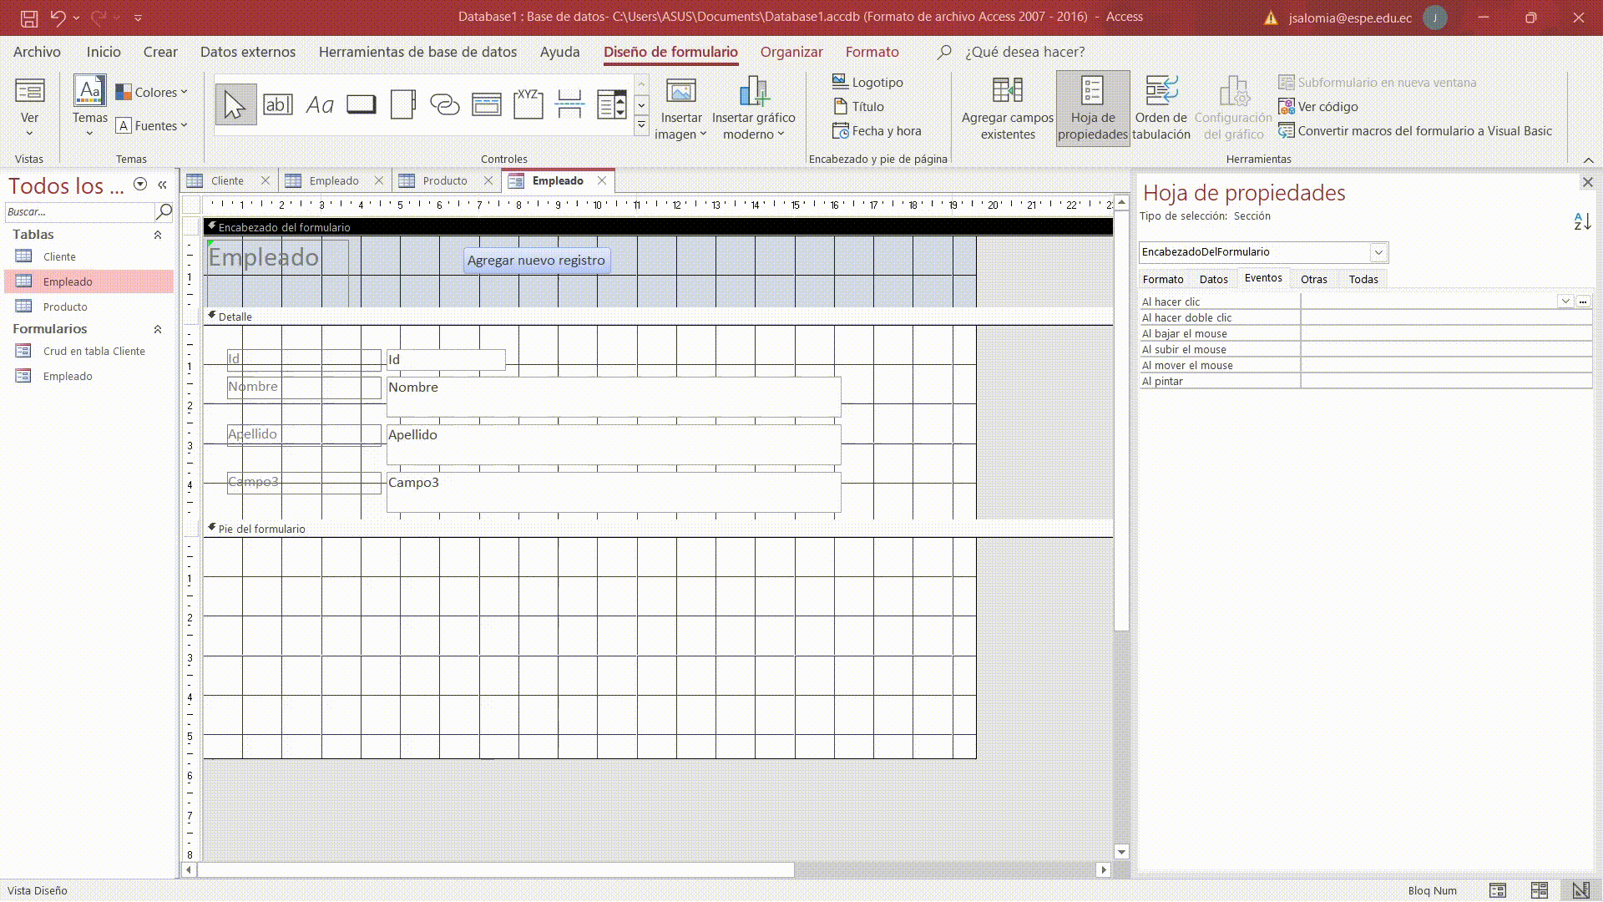
Task: Select the Combo Box control tool
Action: click(612, 104)
